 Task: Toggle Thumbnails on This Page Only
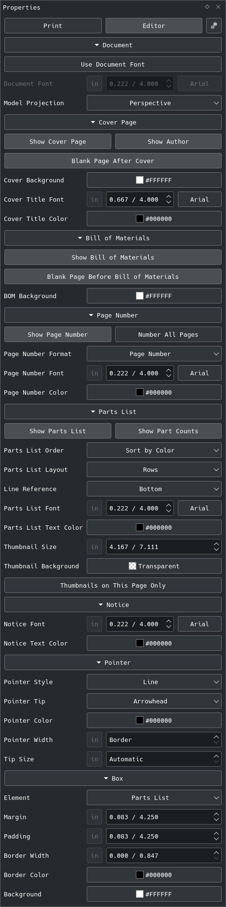[113, 585]
